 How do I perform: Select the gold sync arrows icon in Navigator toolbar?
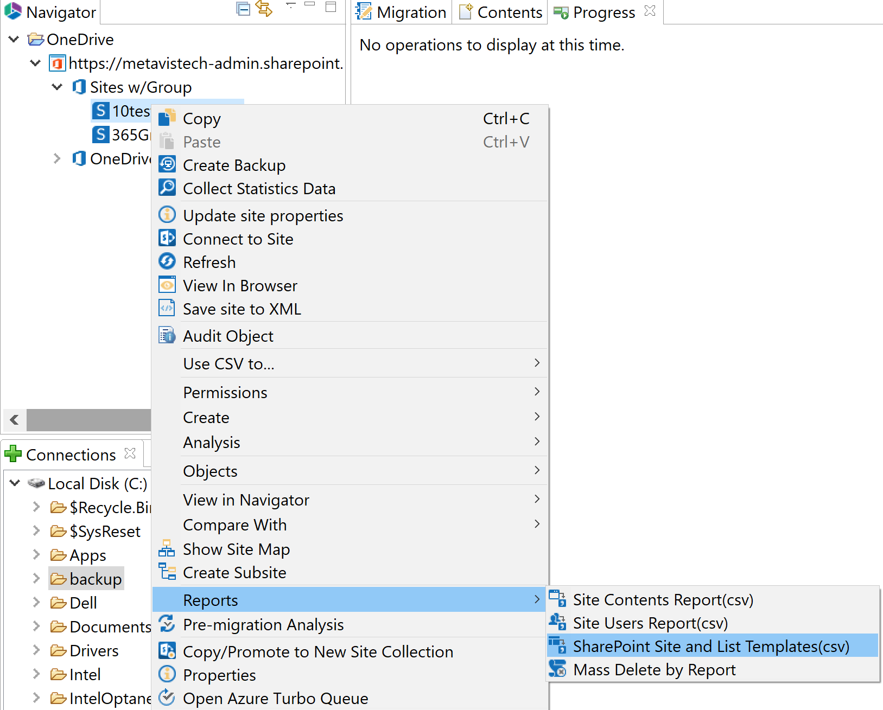click(264, 9)
